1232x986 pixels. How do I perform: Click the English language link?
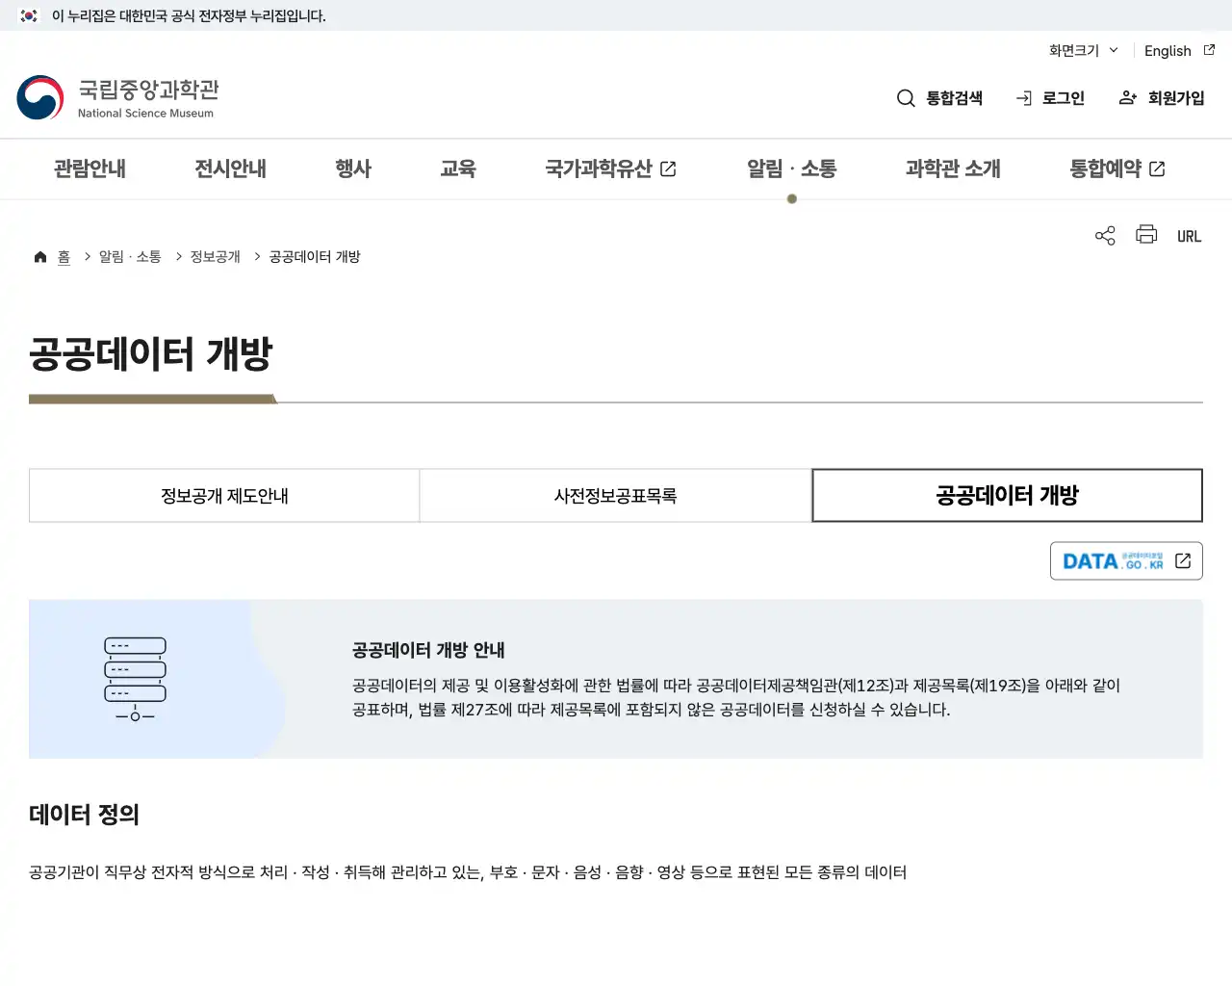click(x=1167, y=51)
